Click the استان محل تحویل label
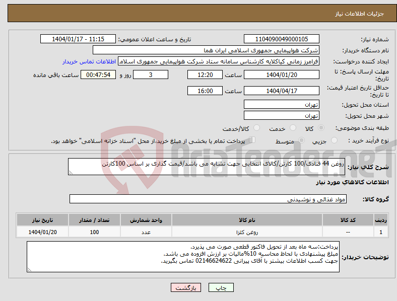 [365, 105]
